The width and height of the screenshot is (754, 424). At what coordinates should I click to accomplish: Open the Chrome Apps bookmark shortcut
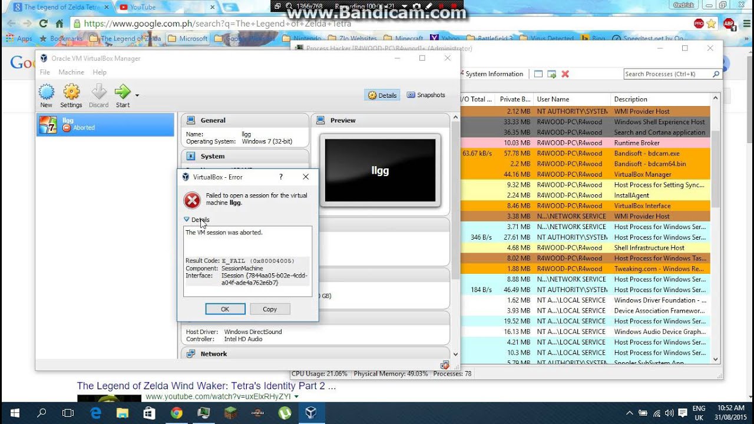click(x=19, y=39)
